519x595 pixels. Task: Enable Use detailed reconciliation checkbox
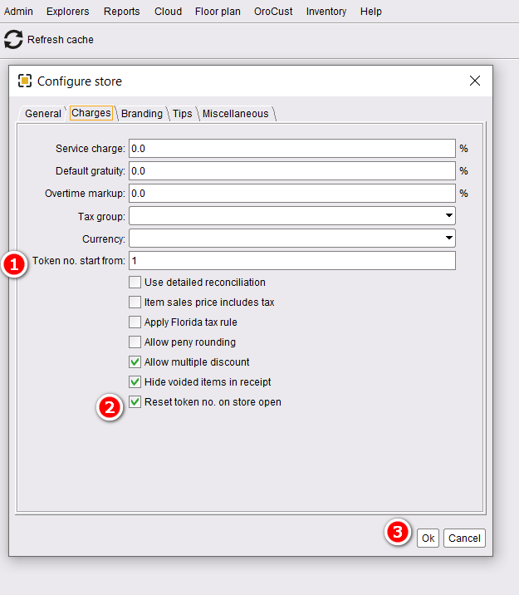coord(135,283)
